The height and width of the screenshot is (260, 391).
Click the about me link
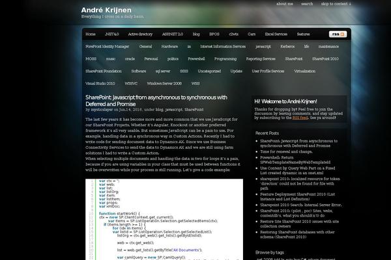click(285, 4)
